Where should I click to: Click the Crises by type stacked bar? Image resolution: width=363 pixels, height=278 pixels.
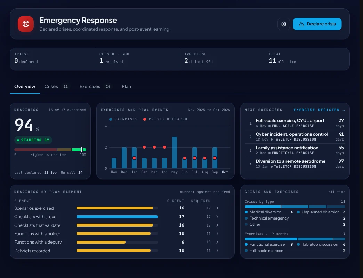pyautogui.click(x=295, y=207)
